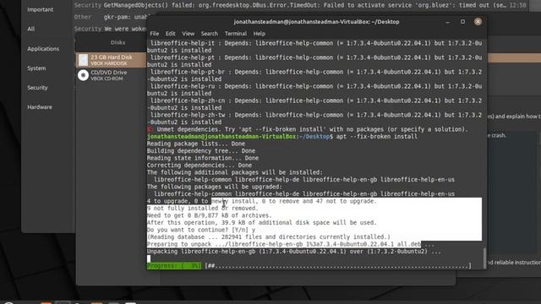The image size is (541, 304).
Task: Maximize the terminal window
Action: coord(462,22)
